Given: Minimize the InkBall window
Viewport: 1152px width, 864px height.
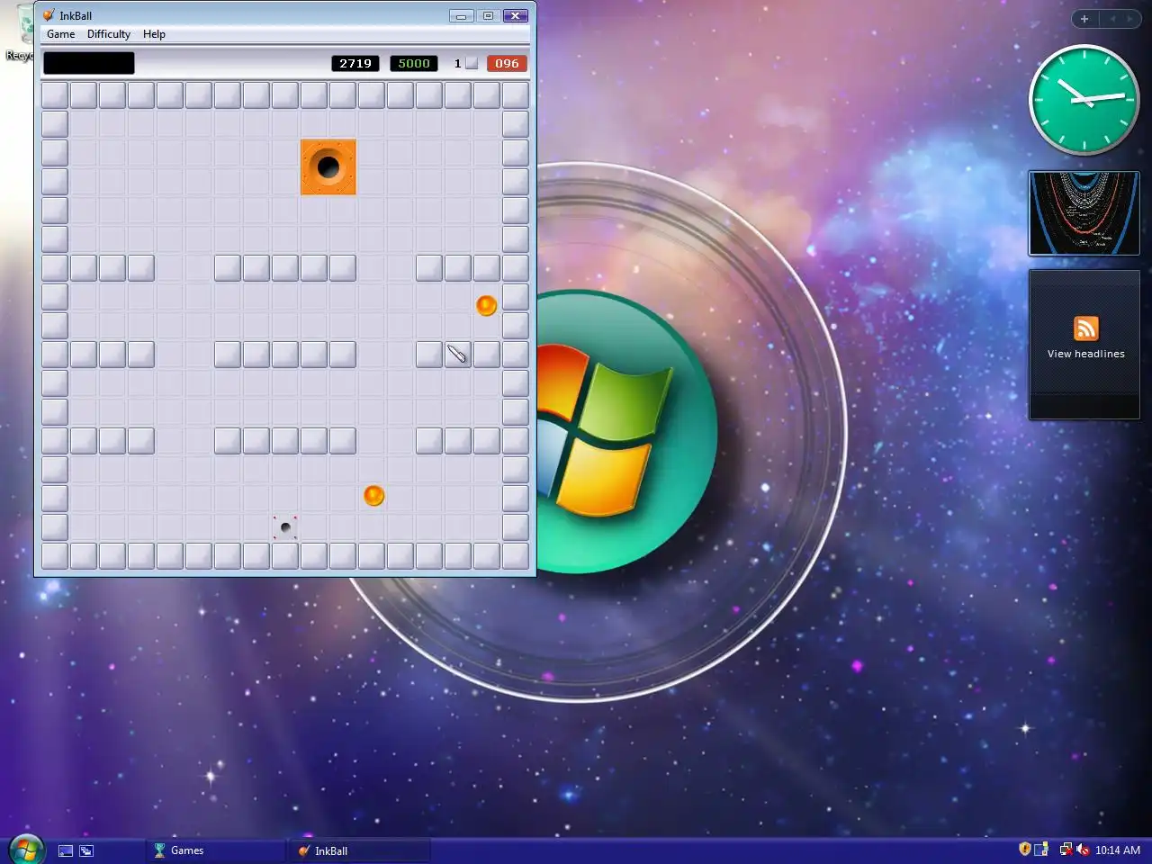Looking at the screenshot, I should [461, 16].
